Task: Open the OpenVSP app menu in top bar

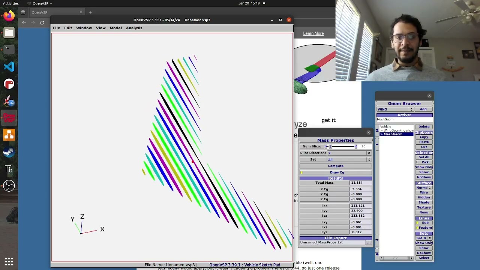Action: [40, 3]
